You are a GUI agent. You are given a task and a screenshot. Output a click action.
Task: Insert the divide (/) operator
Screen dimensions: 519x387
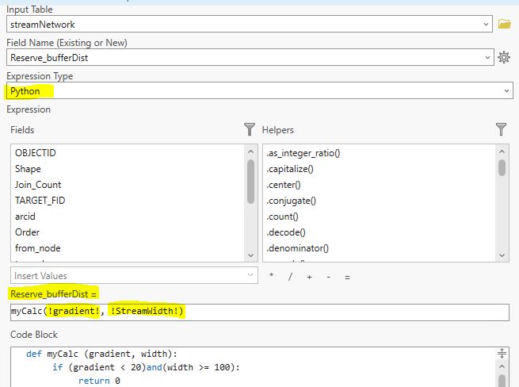290,277
